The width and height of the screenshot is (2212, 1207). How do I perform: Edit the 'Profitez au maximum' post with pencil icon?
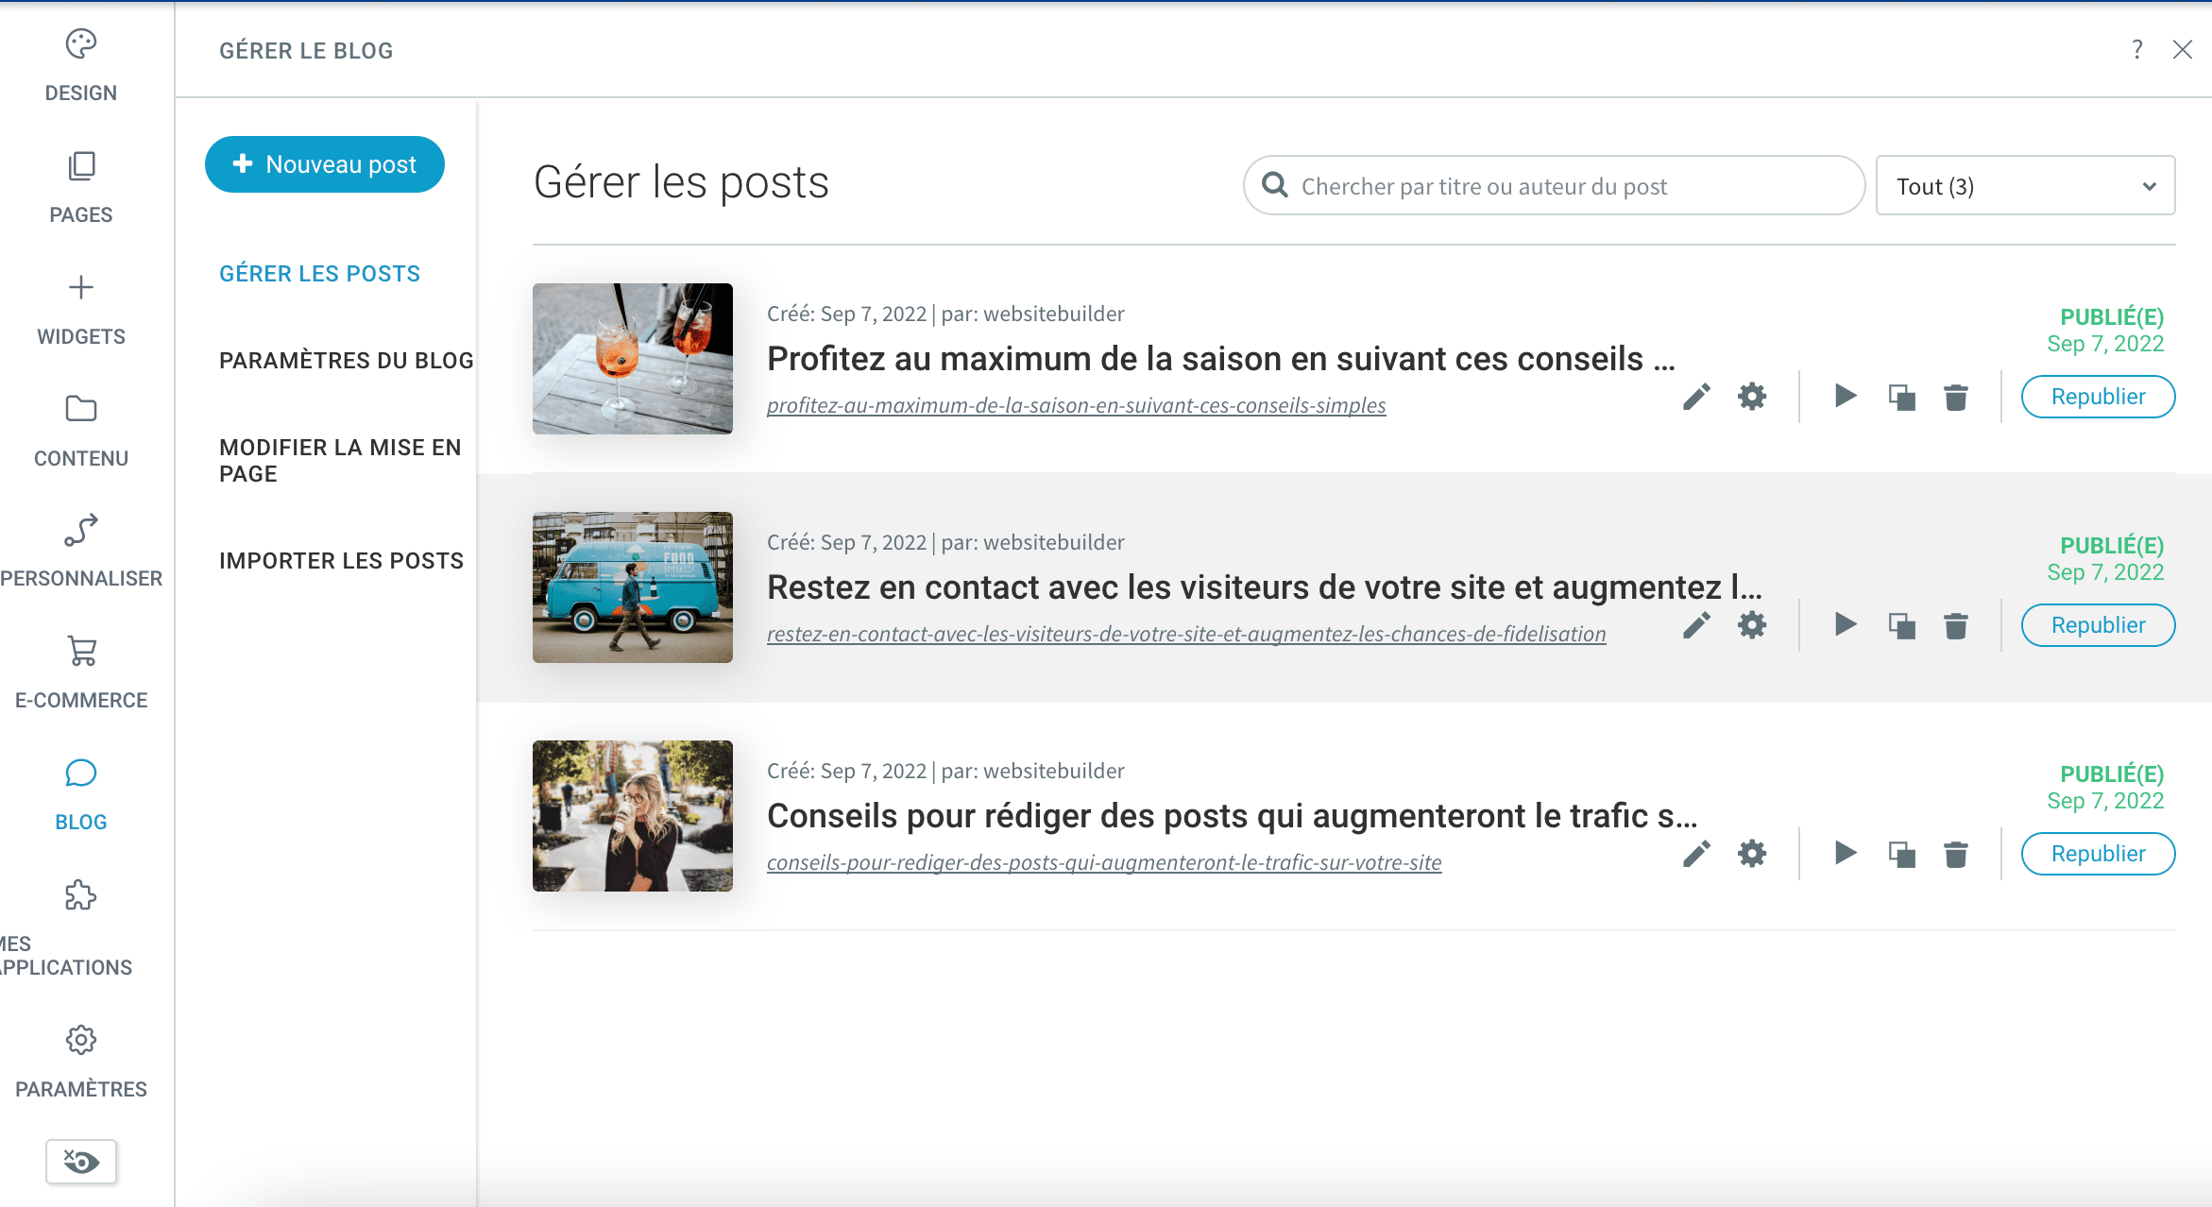click(x=1696, y=397)
